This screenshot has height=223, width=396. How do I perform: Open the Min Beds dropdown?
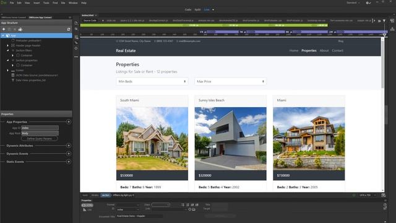pos(152,81)
